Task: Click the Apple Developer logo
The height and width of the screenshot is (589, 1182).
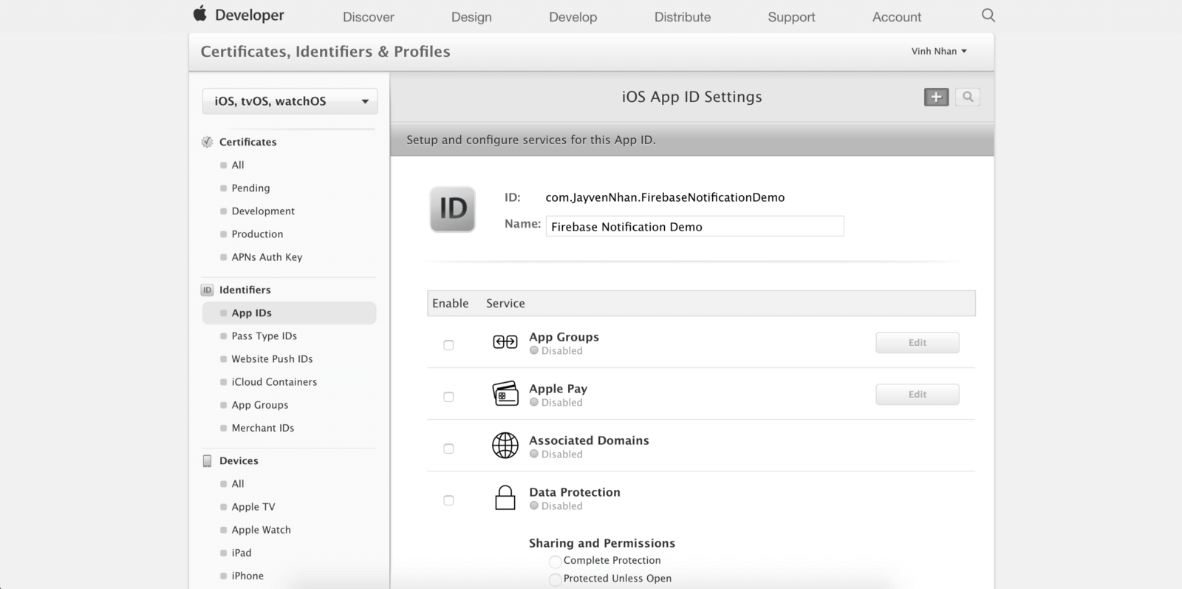Action: click(x=200, y=13)
